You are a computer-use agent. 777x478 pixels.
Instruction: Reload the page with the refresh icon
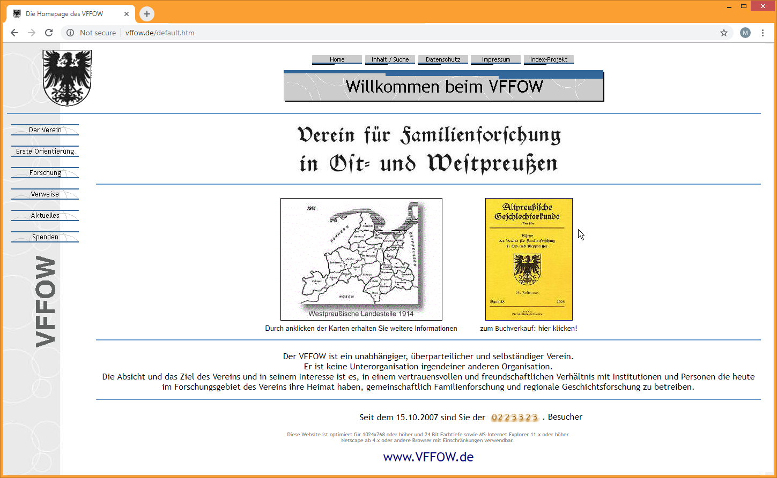(48, 32)
